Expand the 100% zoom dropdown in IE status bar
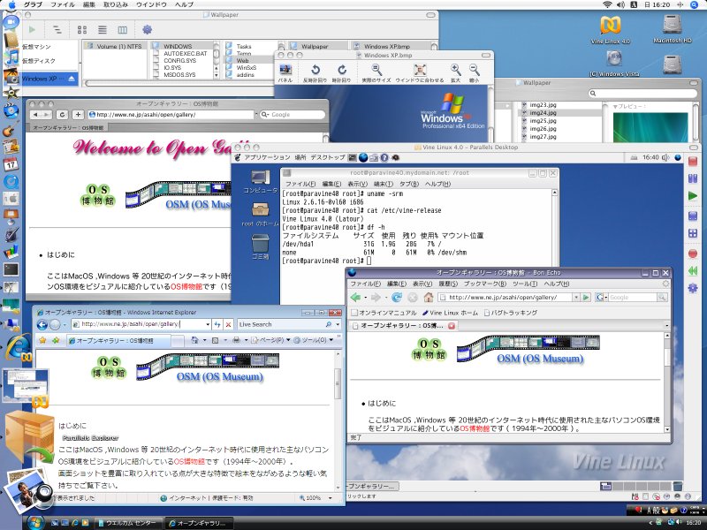 pos(330,498)
